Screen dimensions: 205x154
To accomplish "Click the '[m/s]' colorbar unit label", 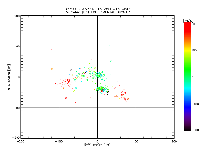I will pyautogui.click(x=188, y=21).
